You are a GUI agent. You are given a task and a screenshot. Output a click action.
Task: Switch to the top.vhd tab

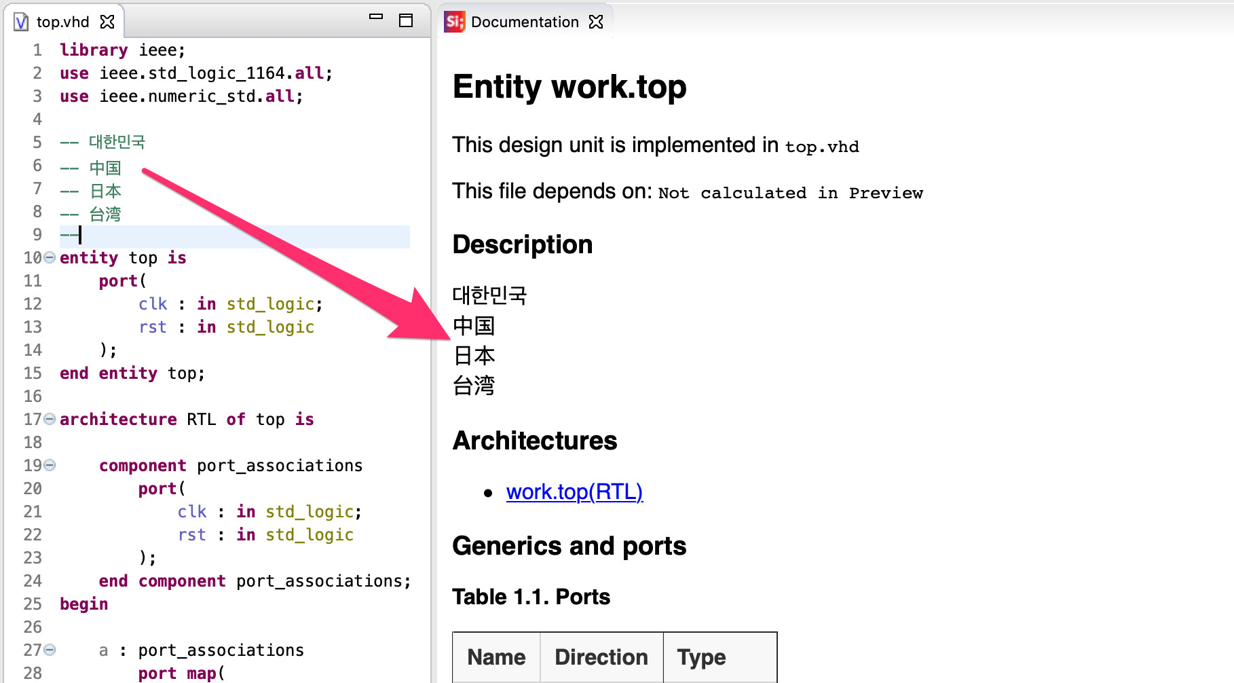pos(62,22)
